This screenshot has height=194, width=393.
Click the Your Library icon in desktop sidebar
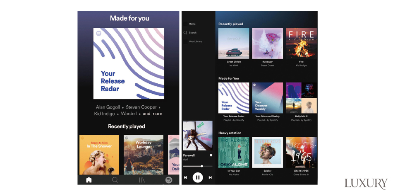[x=185, y=41]
